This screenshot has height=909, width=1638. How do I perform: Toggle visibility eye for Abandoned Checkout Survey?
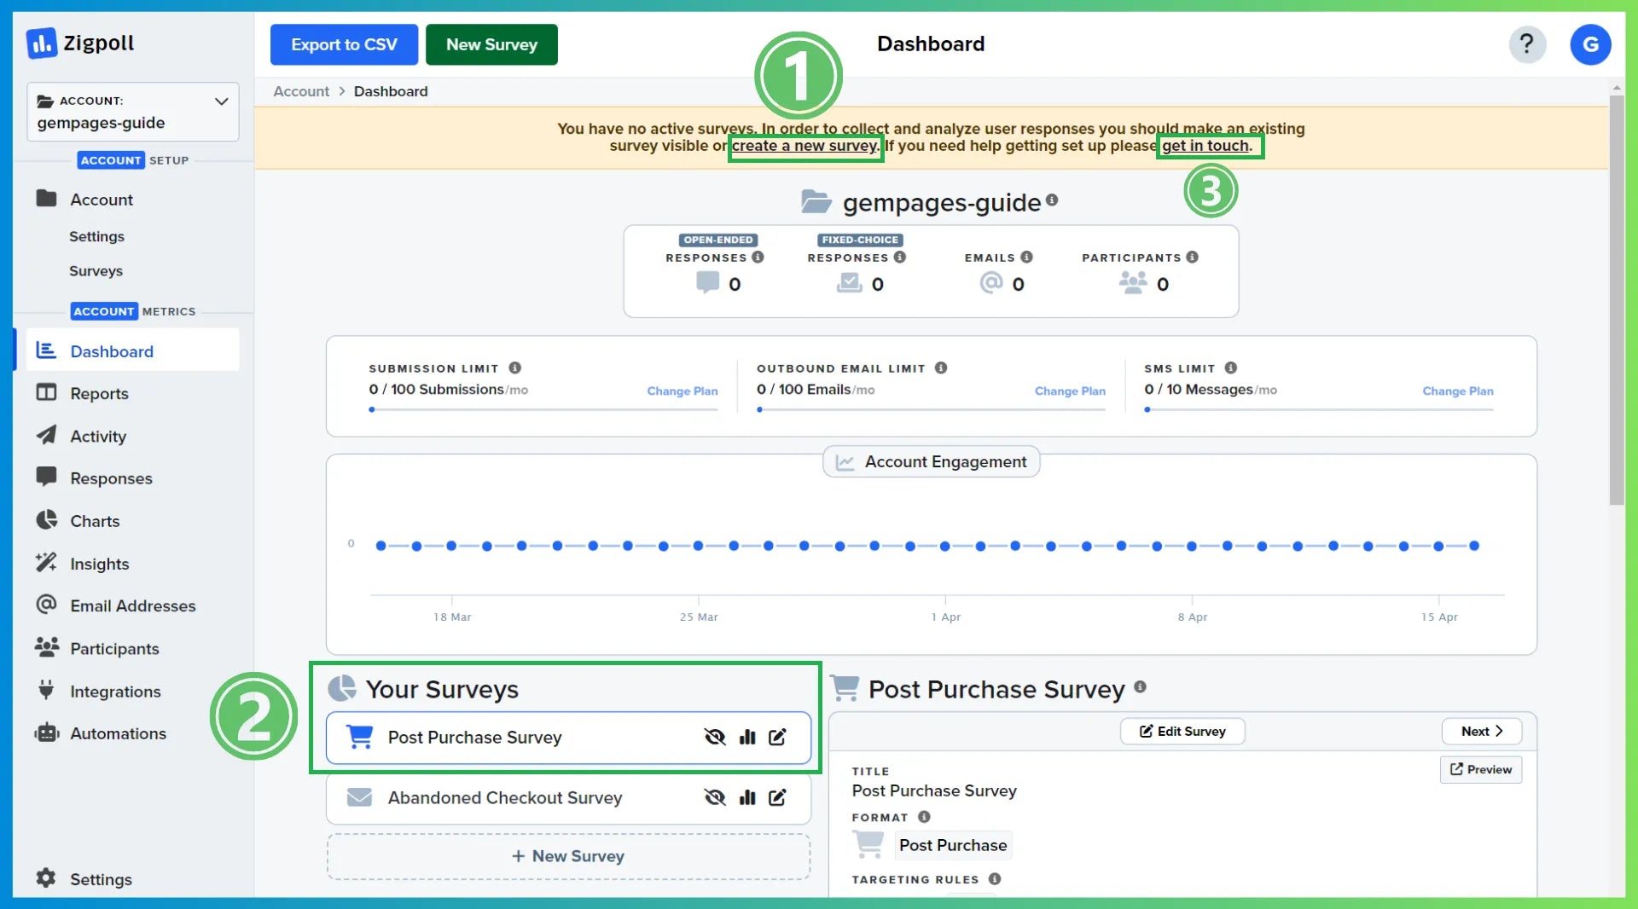click(715, 797)
